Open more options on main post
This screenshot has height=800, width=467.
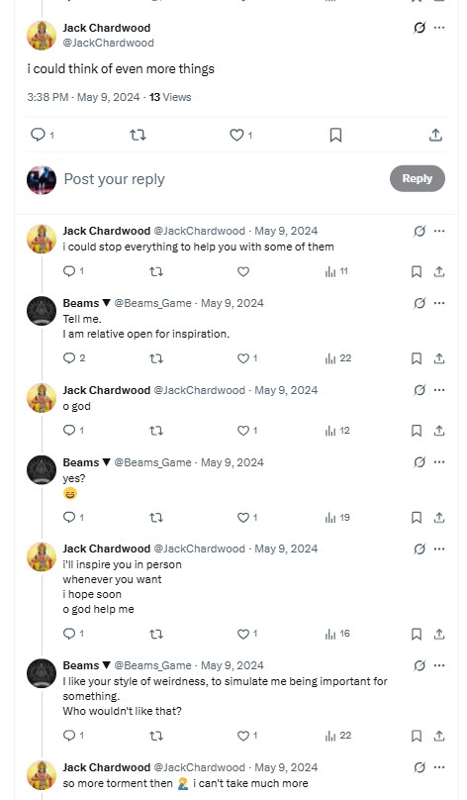pyautogui.click(x=439, y=28)
